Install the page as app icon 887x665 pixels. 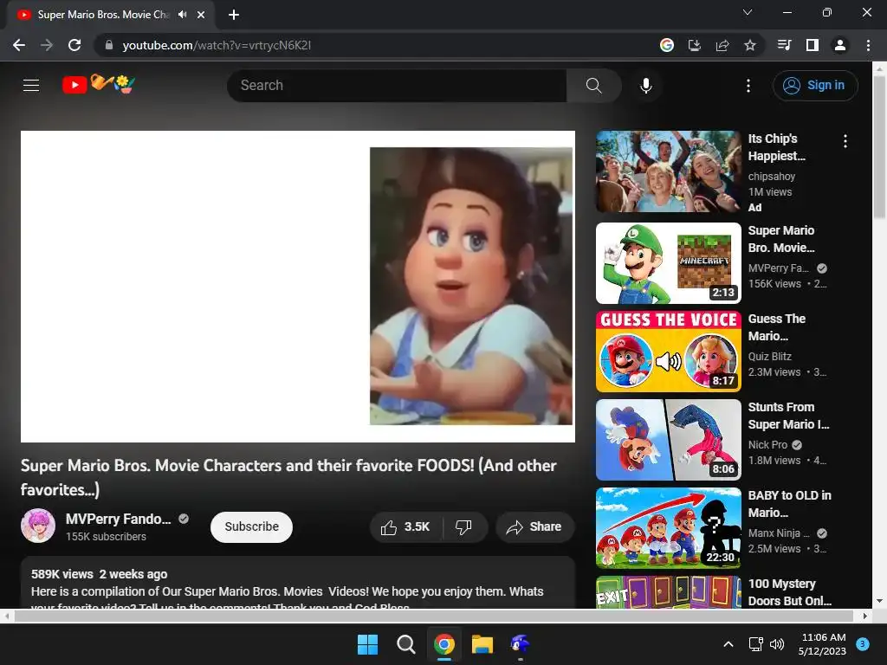click(x=694, y=45)
